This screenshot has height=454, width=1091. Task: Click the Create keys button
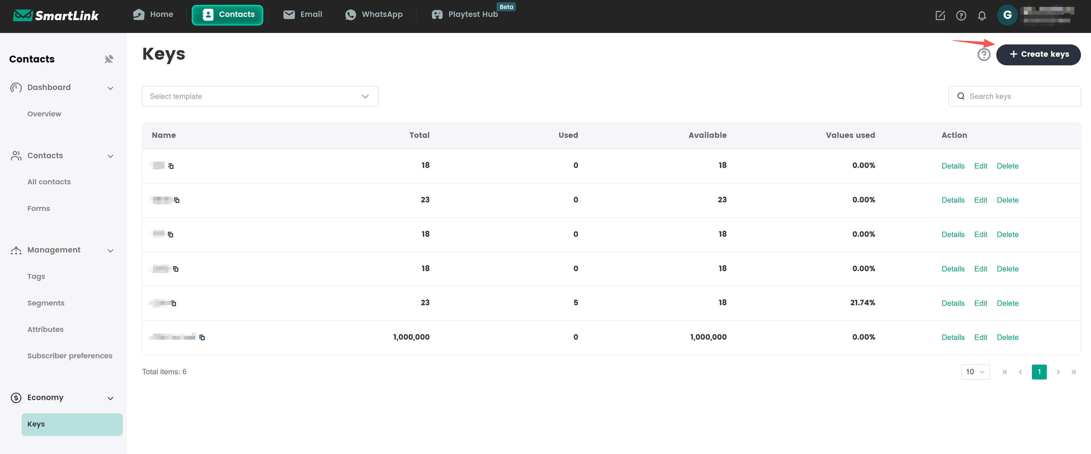point(1038,54)
